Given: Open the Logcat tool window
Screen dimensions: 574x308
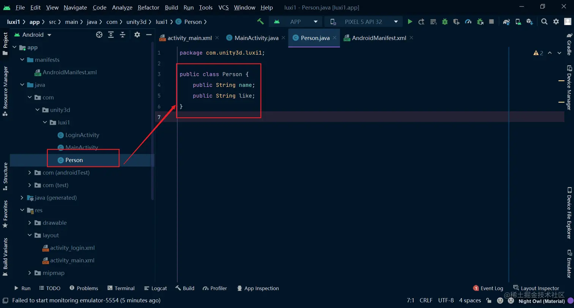Looking at the screenshot, I should (x=156, y=288).
